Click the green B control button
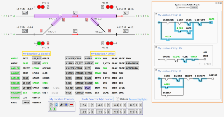 click(55, 109)
